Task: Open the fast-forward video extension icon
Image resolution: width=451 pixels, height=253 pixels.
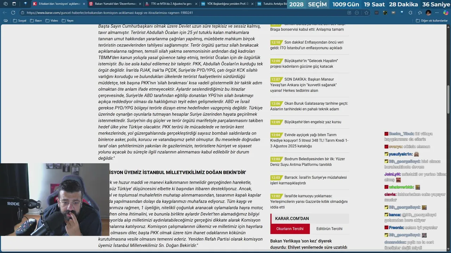Action: coord(394,13)
